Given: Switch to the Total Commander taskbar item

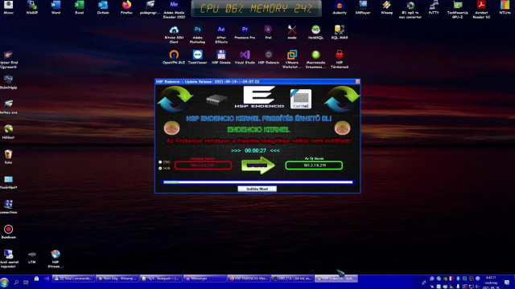Looking at the screenshot, I should tap(73, 279).
